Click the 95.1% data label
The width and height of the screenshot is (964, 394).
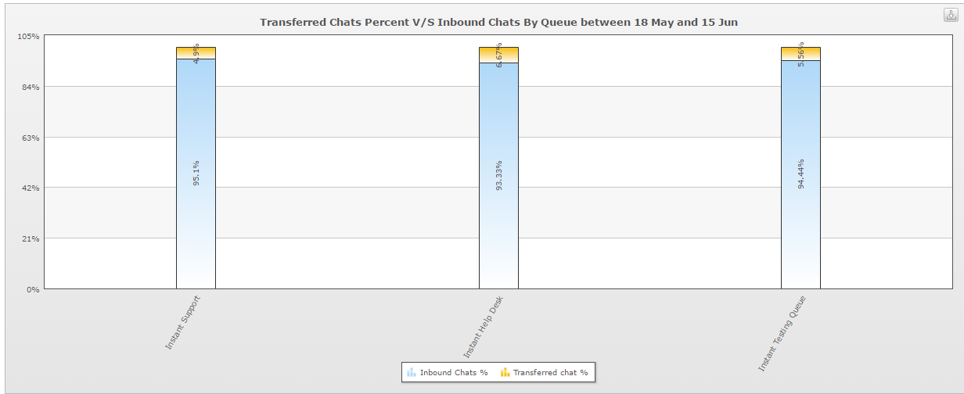pyautogui.click(x=196, y=173)
